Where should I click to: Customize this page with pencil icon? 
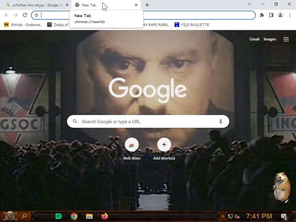[286, 201]
